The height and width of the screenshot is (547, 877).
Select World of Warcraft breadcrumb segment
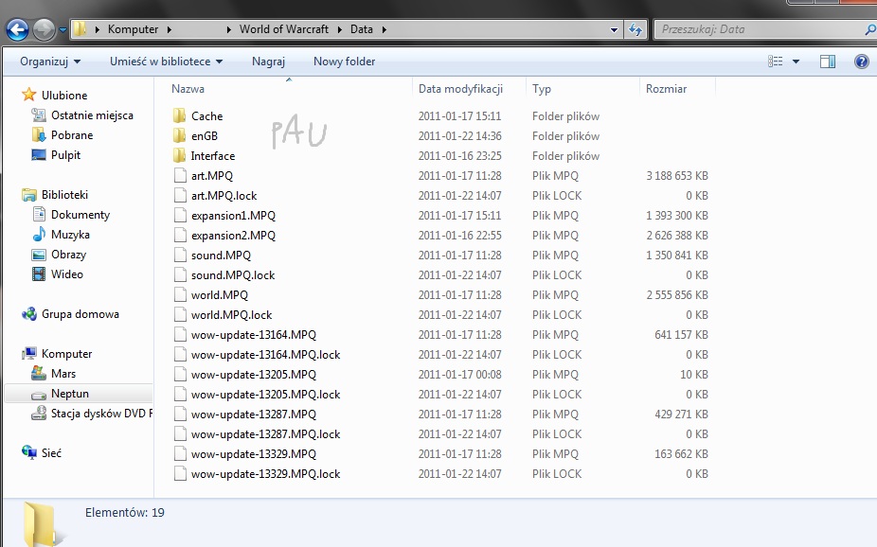point(283,29)
